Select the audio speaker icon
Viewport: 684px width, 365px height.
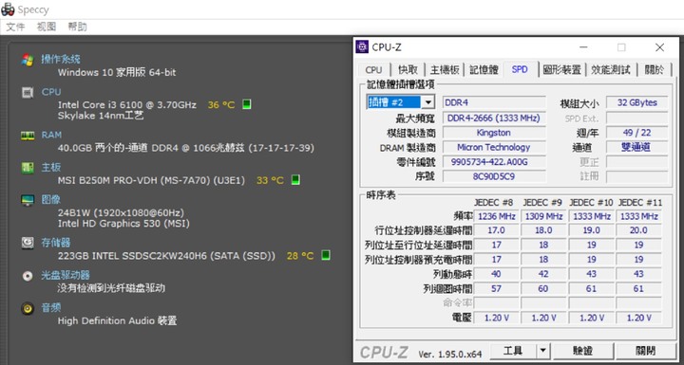point(27,308)
